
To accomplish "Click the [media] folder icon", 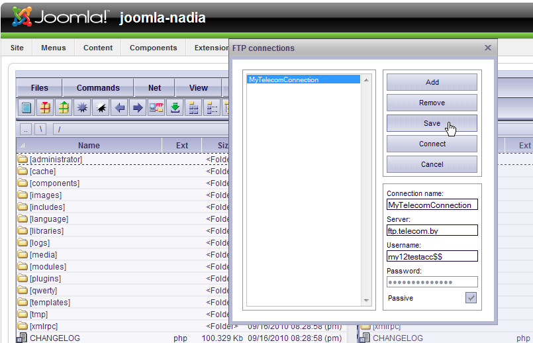I will pos(23,254).
